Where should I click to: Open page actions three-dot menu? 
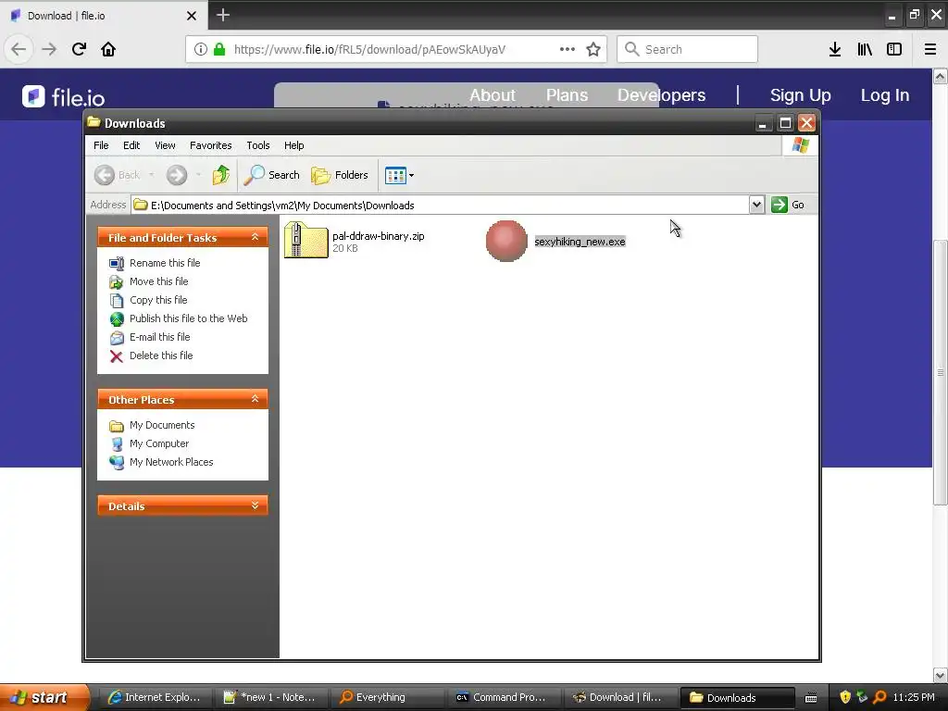point(568,49)
